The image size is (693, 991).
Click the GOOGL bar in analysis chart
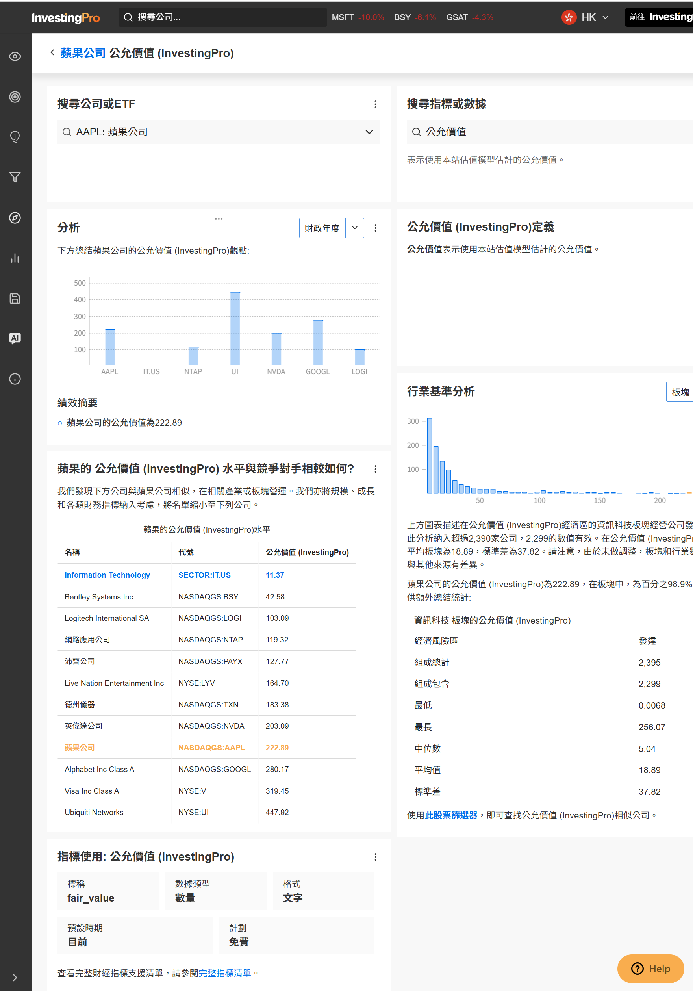318,342
